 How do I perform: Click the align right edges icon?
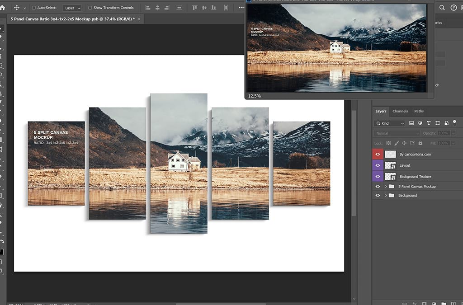tap(167, 8)
